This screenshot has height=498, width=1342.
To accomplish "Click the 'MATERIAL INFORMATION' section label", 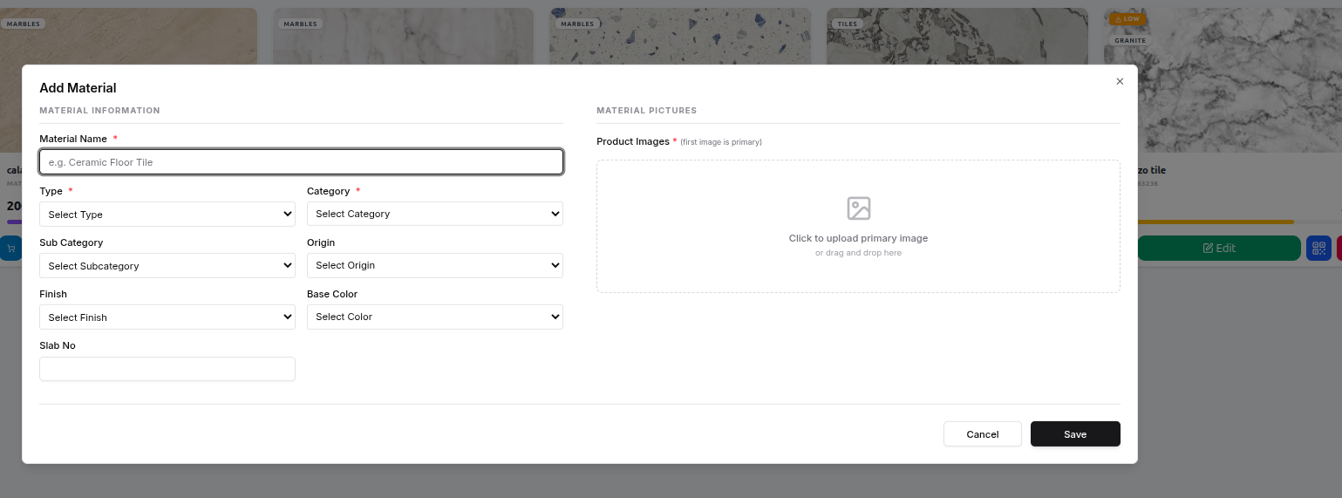I will tap(99, 111).
